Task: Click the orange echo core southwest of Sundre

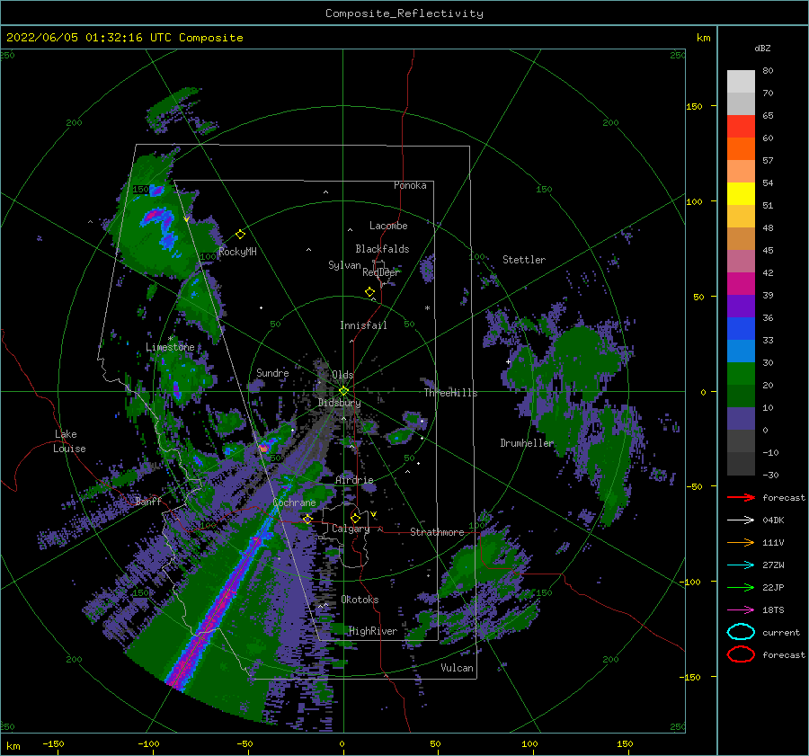Action: [x=263, y=448]
